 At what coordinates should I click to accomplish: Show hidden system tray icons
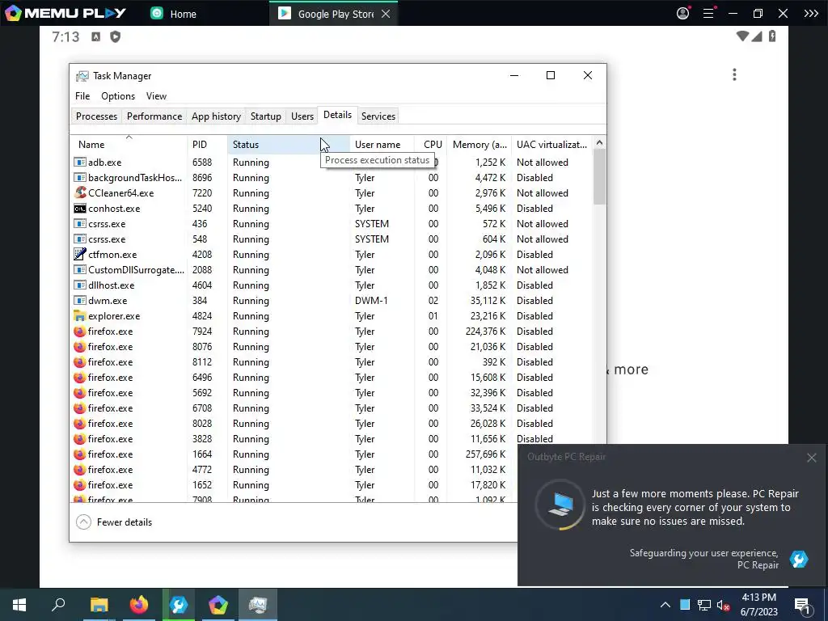tap(665, 605)
